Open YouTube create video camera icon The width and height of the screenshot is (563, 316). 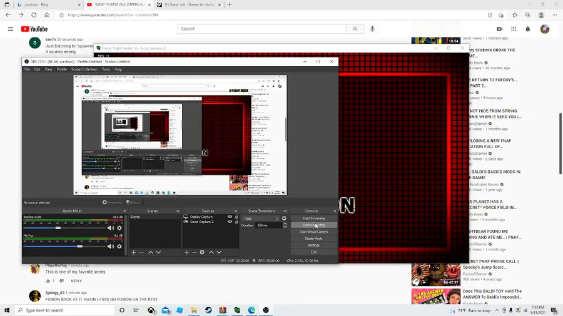(x=499, y=29)
